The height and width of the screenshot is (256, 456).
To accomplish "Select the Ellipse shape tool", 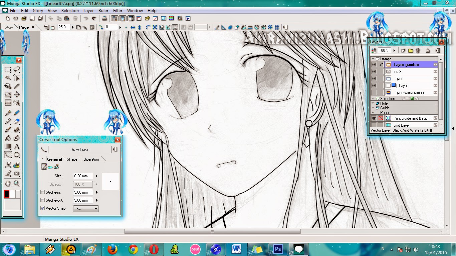I will tap(17, 155).
